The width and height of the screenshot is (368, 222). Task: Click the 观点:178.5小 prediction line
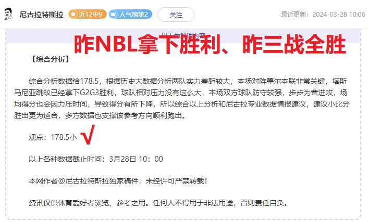pos(53,137)
